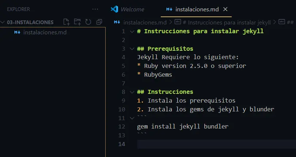Click text 'Instala los gems de jekyll y blunder'
The height and width of the screenshot is (157, 296).
click(x=211, y=109)
